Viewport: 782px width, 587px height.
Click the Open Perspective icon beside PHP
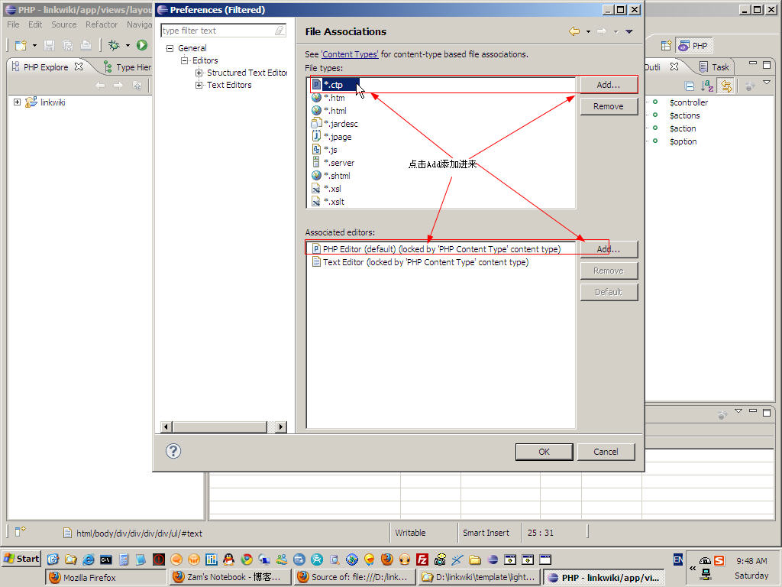[666, 45]
